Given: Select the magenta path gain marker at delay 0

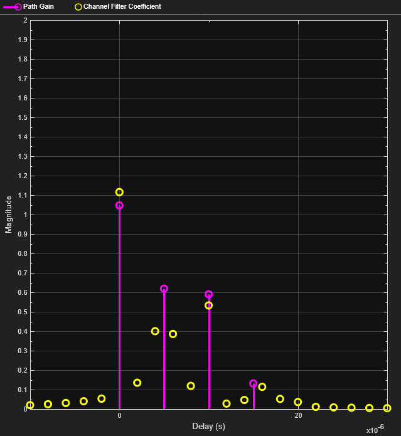Looking at the screenshot, I should point(119,205).
